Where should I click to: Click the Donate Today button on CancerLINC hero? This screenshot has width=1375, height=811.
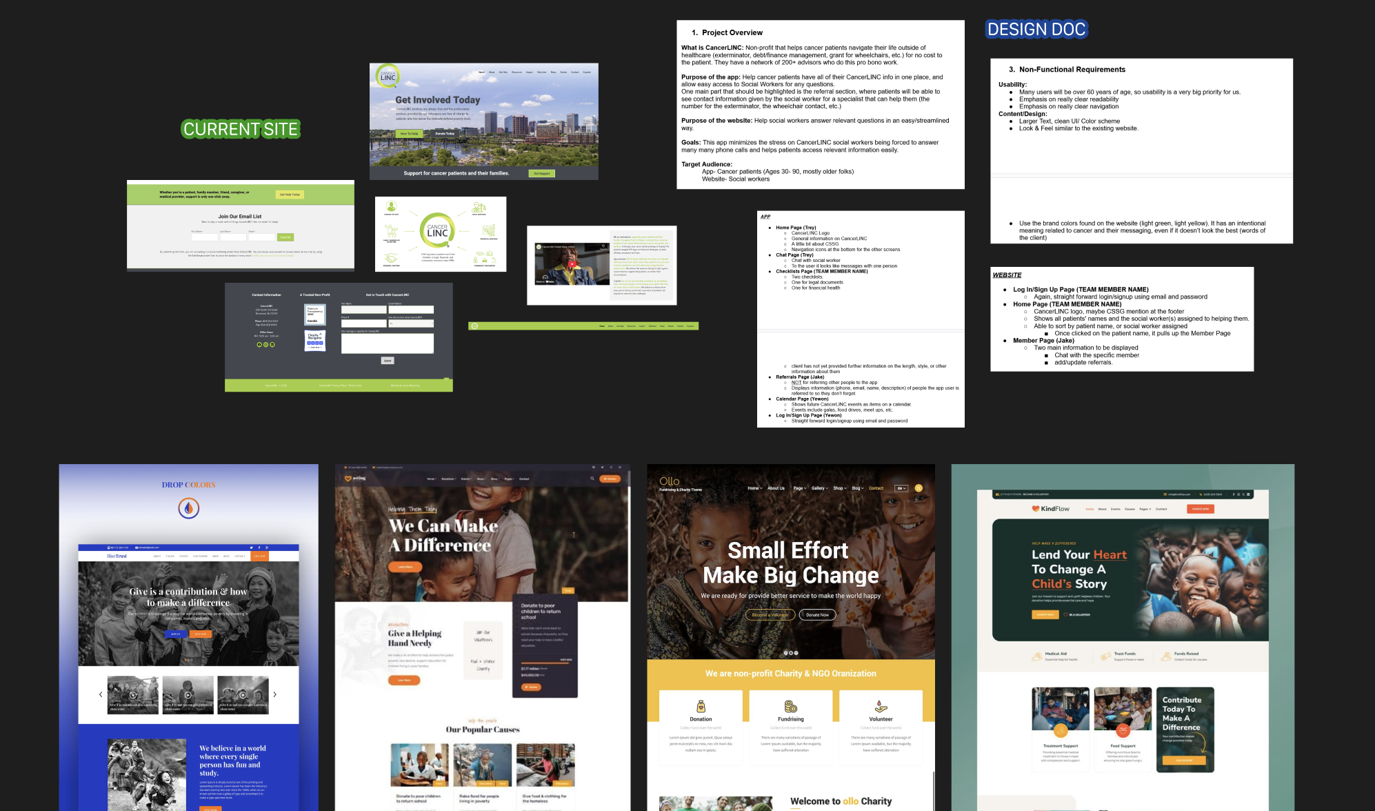445,134
